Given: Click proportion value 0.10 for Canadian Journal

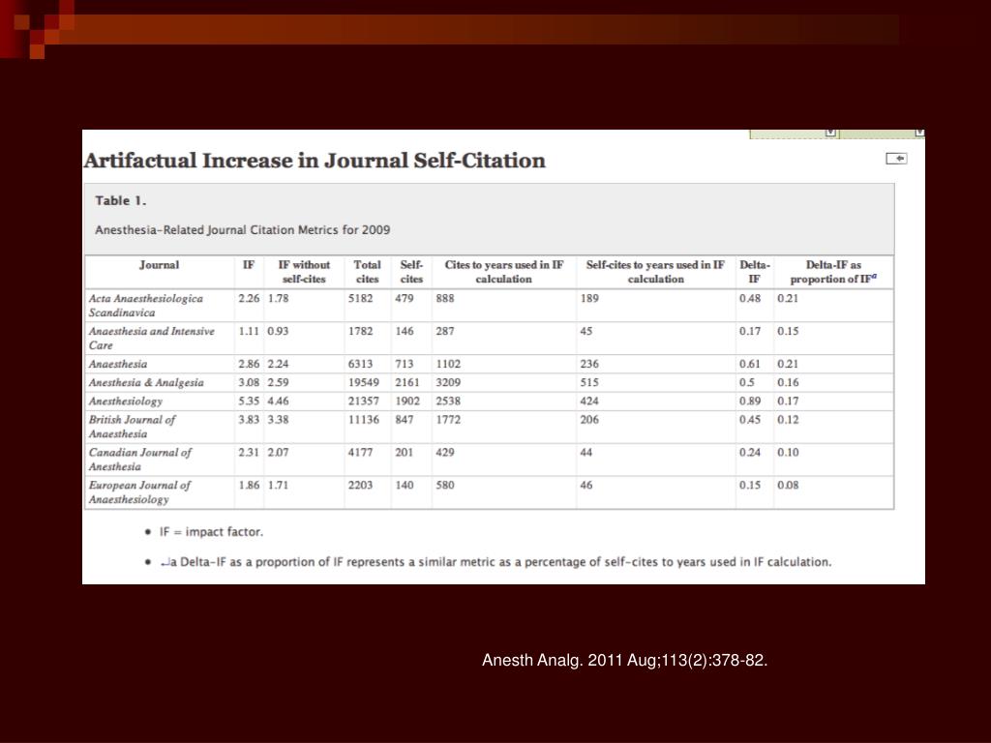Looking at the screenshot, I should (x=788, y=453).
